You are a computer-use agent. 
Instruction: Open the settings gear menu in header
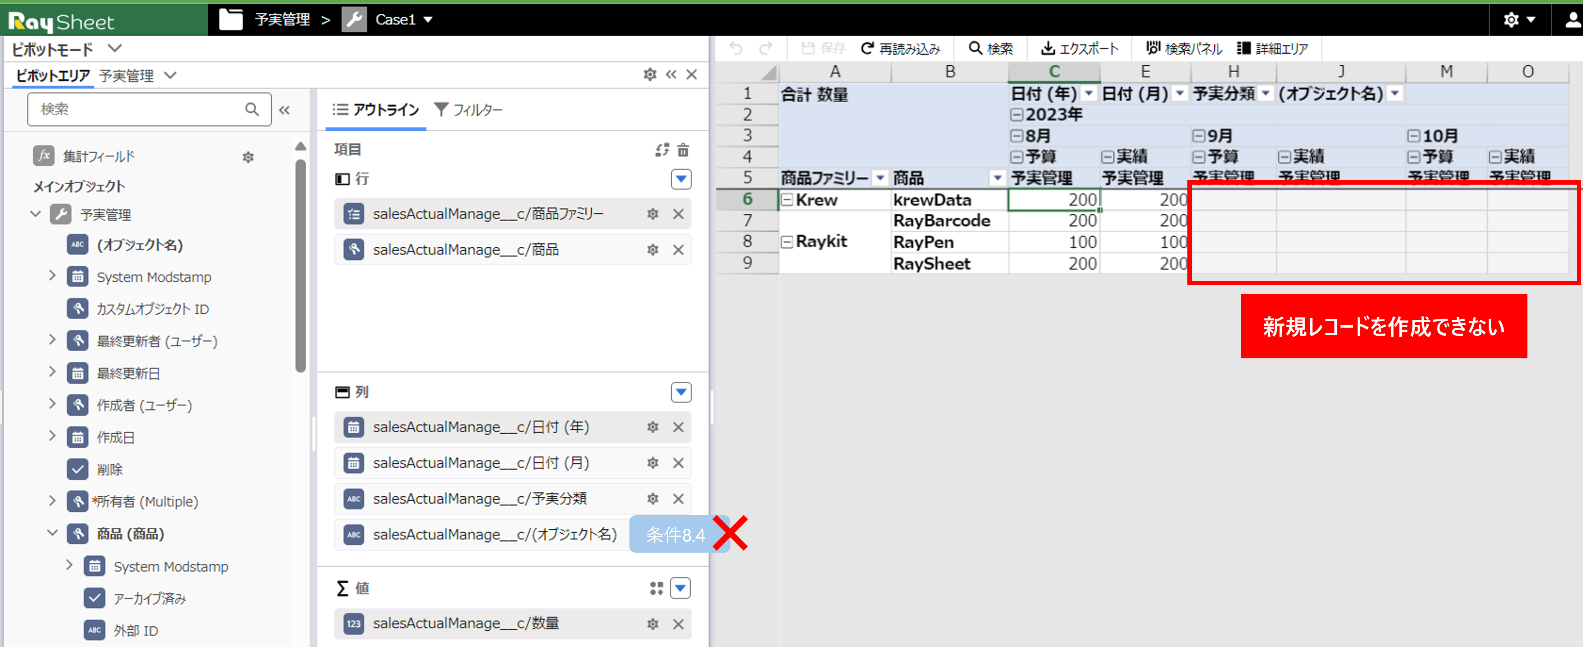[x=1519, y=20]
